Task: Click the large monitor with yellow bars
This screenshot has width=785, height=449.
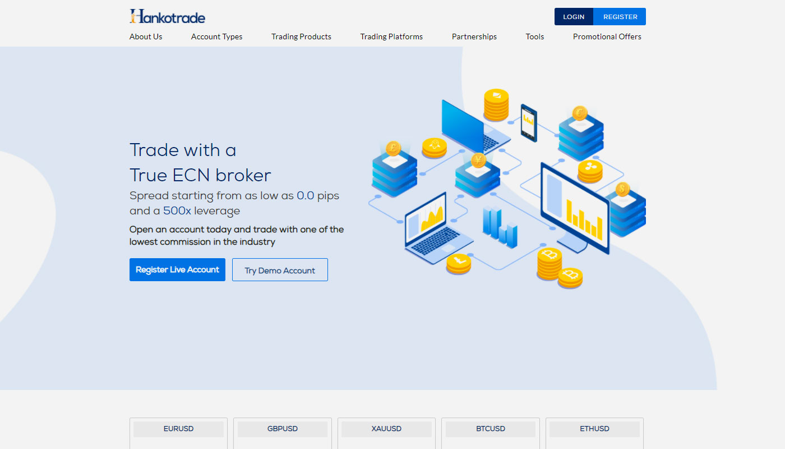Action: coord(575,208)
